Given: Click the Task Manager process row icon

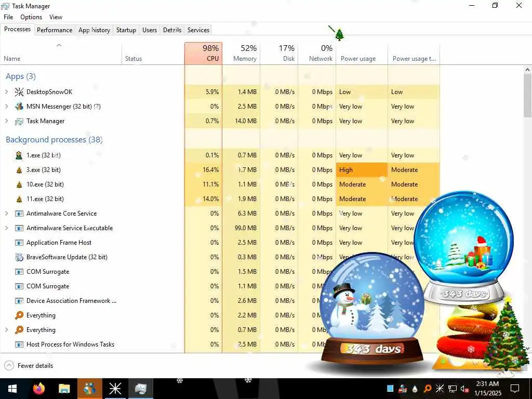Looking at the screenshot, I should [19, 121].
